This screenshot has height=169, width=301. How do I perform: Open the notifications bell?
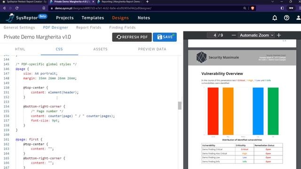[x=275, y=18]
